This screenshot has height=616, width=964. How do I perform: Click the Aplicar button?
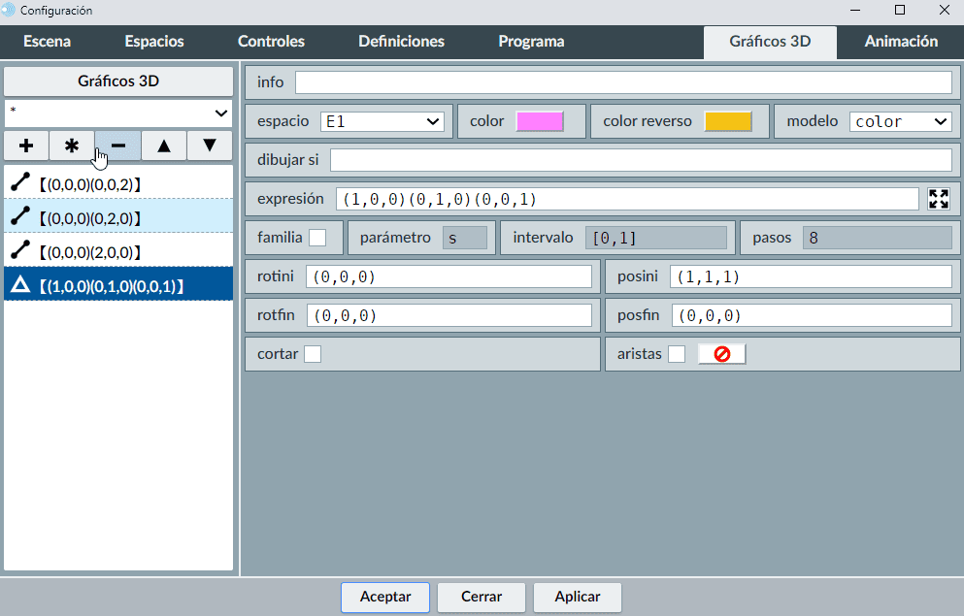[577, 597]
